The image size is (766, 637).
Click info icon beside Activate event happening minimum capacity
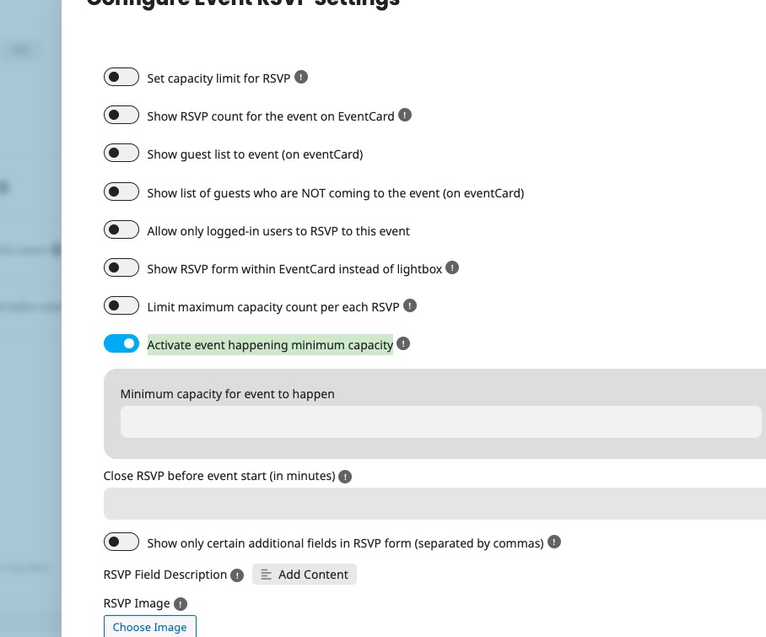(403, 344)
